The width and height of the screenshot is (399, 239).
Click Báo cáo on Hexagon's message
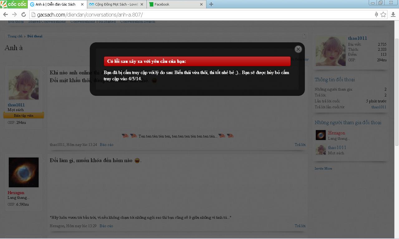click(x=106, y=226)
